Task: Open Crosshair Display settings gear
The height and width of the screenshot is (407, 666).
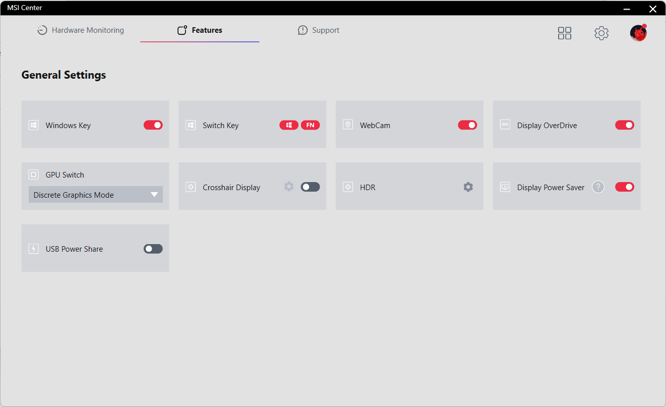Action: (x=289, y=187)
